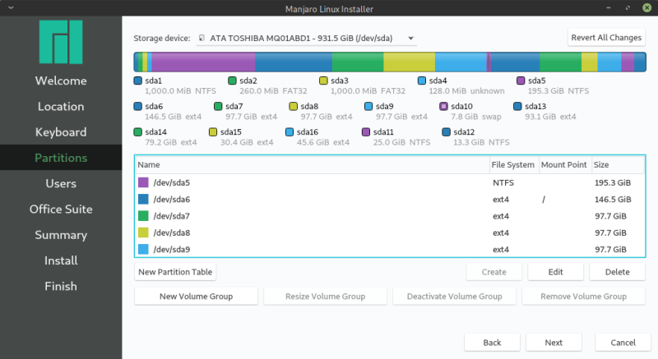Minimize the installer window
The width and height of the screenshot is (658, 359).
609,7
